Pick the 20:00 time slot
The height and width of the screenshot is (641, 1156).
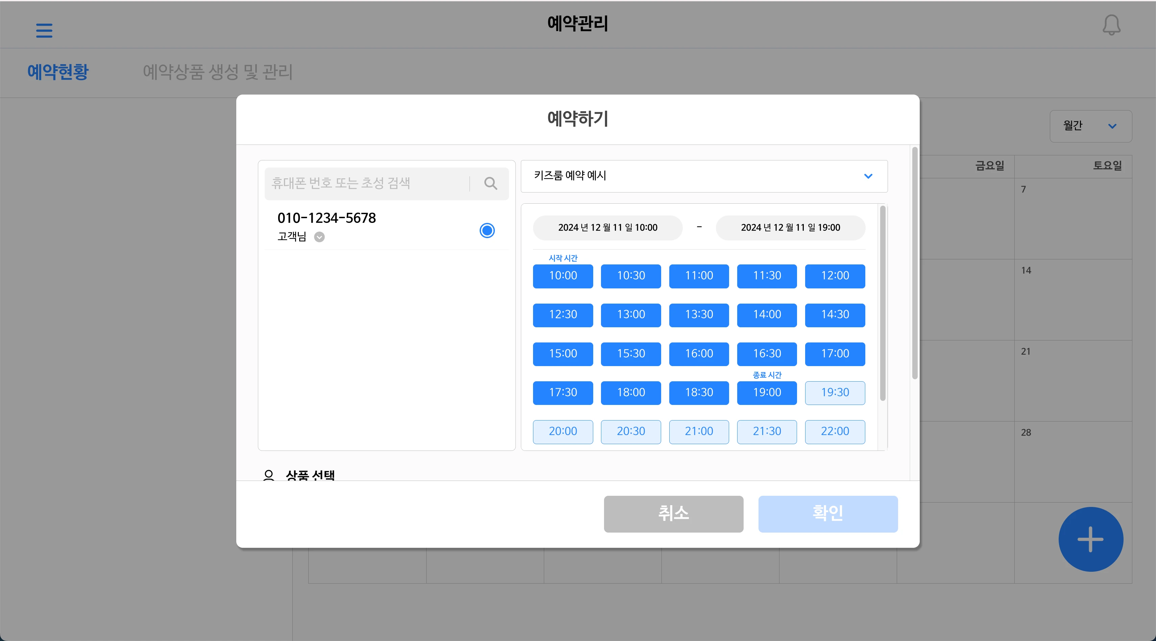pos(563,432)
